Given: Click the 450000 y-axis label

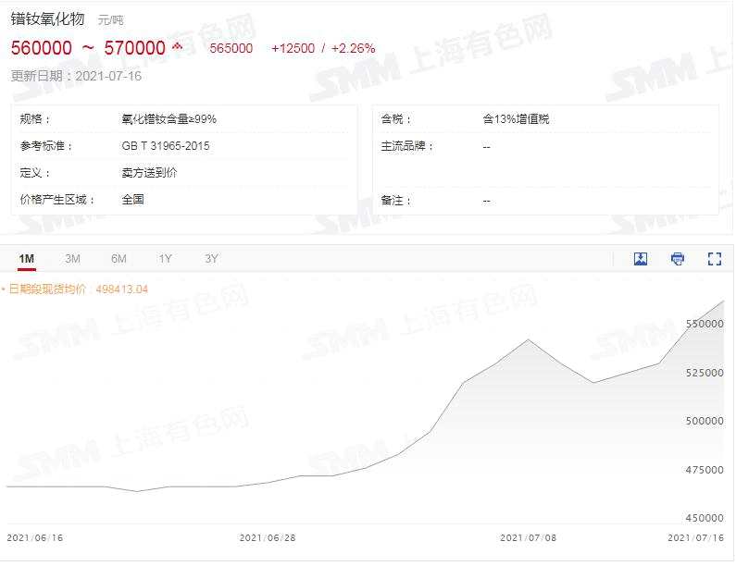Looking at the screenshot, I should 705,518.
